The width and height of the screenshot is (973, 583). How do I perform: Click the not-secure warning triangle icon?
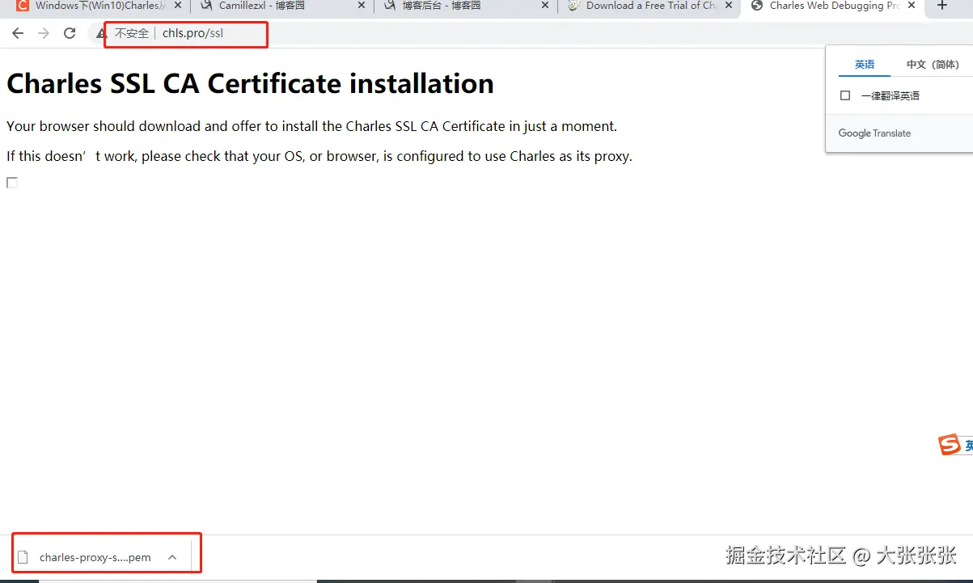[102, 33]
